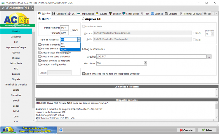Choose JSON option in the dropdown list
The width and height of the screenshot is (219, 134).
(70, 50)
